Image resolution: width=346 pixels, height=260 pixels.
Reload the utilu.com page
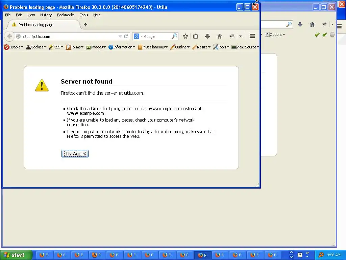pyautogui.click(x=126, y=36)
